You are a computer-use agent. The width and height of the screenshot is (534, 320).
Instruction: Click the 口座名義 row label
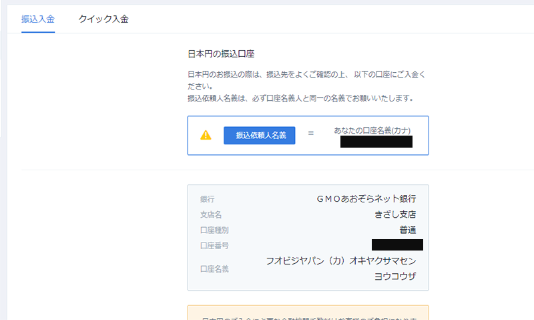coord(214,269)
